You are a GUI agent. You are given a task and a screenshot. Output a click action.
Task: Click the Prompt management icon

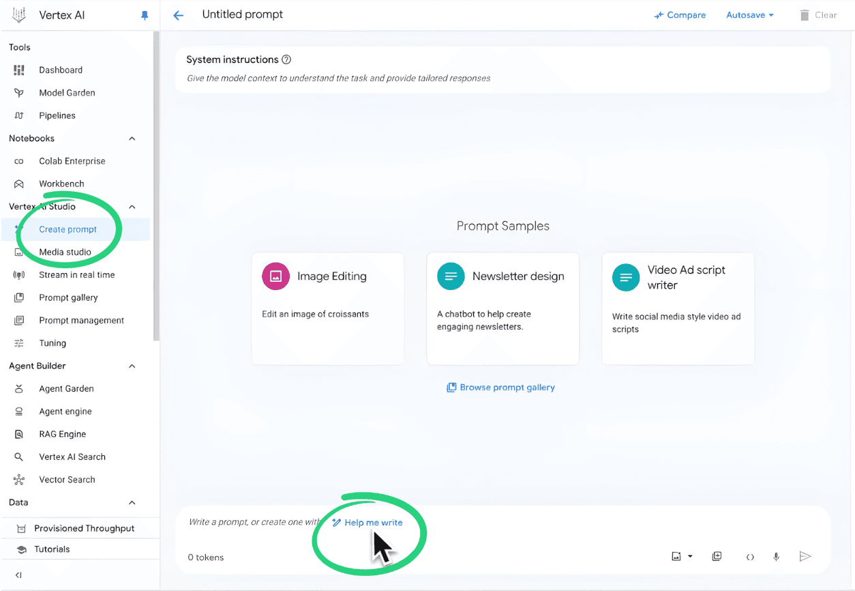tap(19, 320)
